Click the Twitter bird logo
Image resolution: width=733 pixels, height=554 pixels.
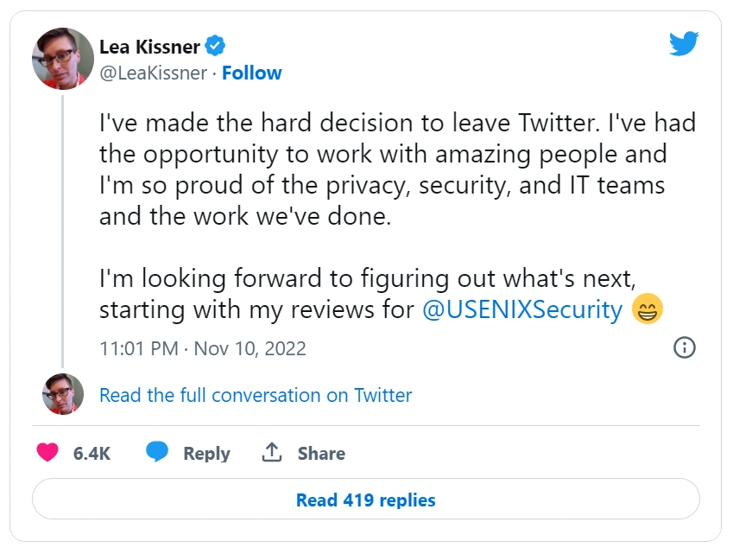pos(684,43)
